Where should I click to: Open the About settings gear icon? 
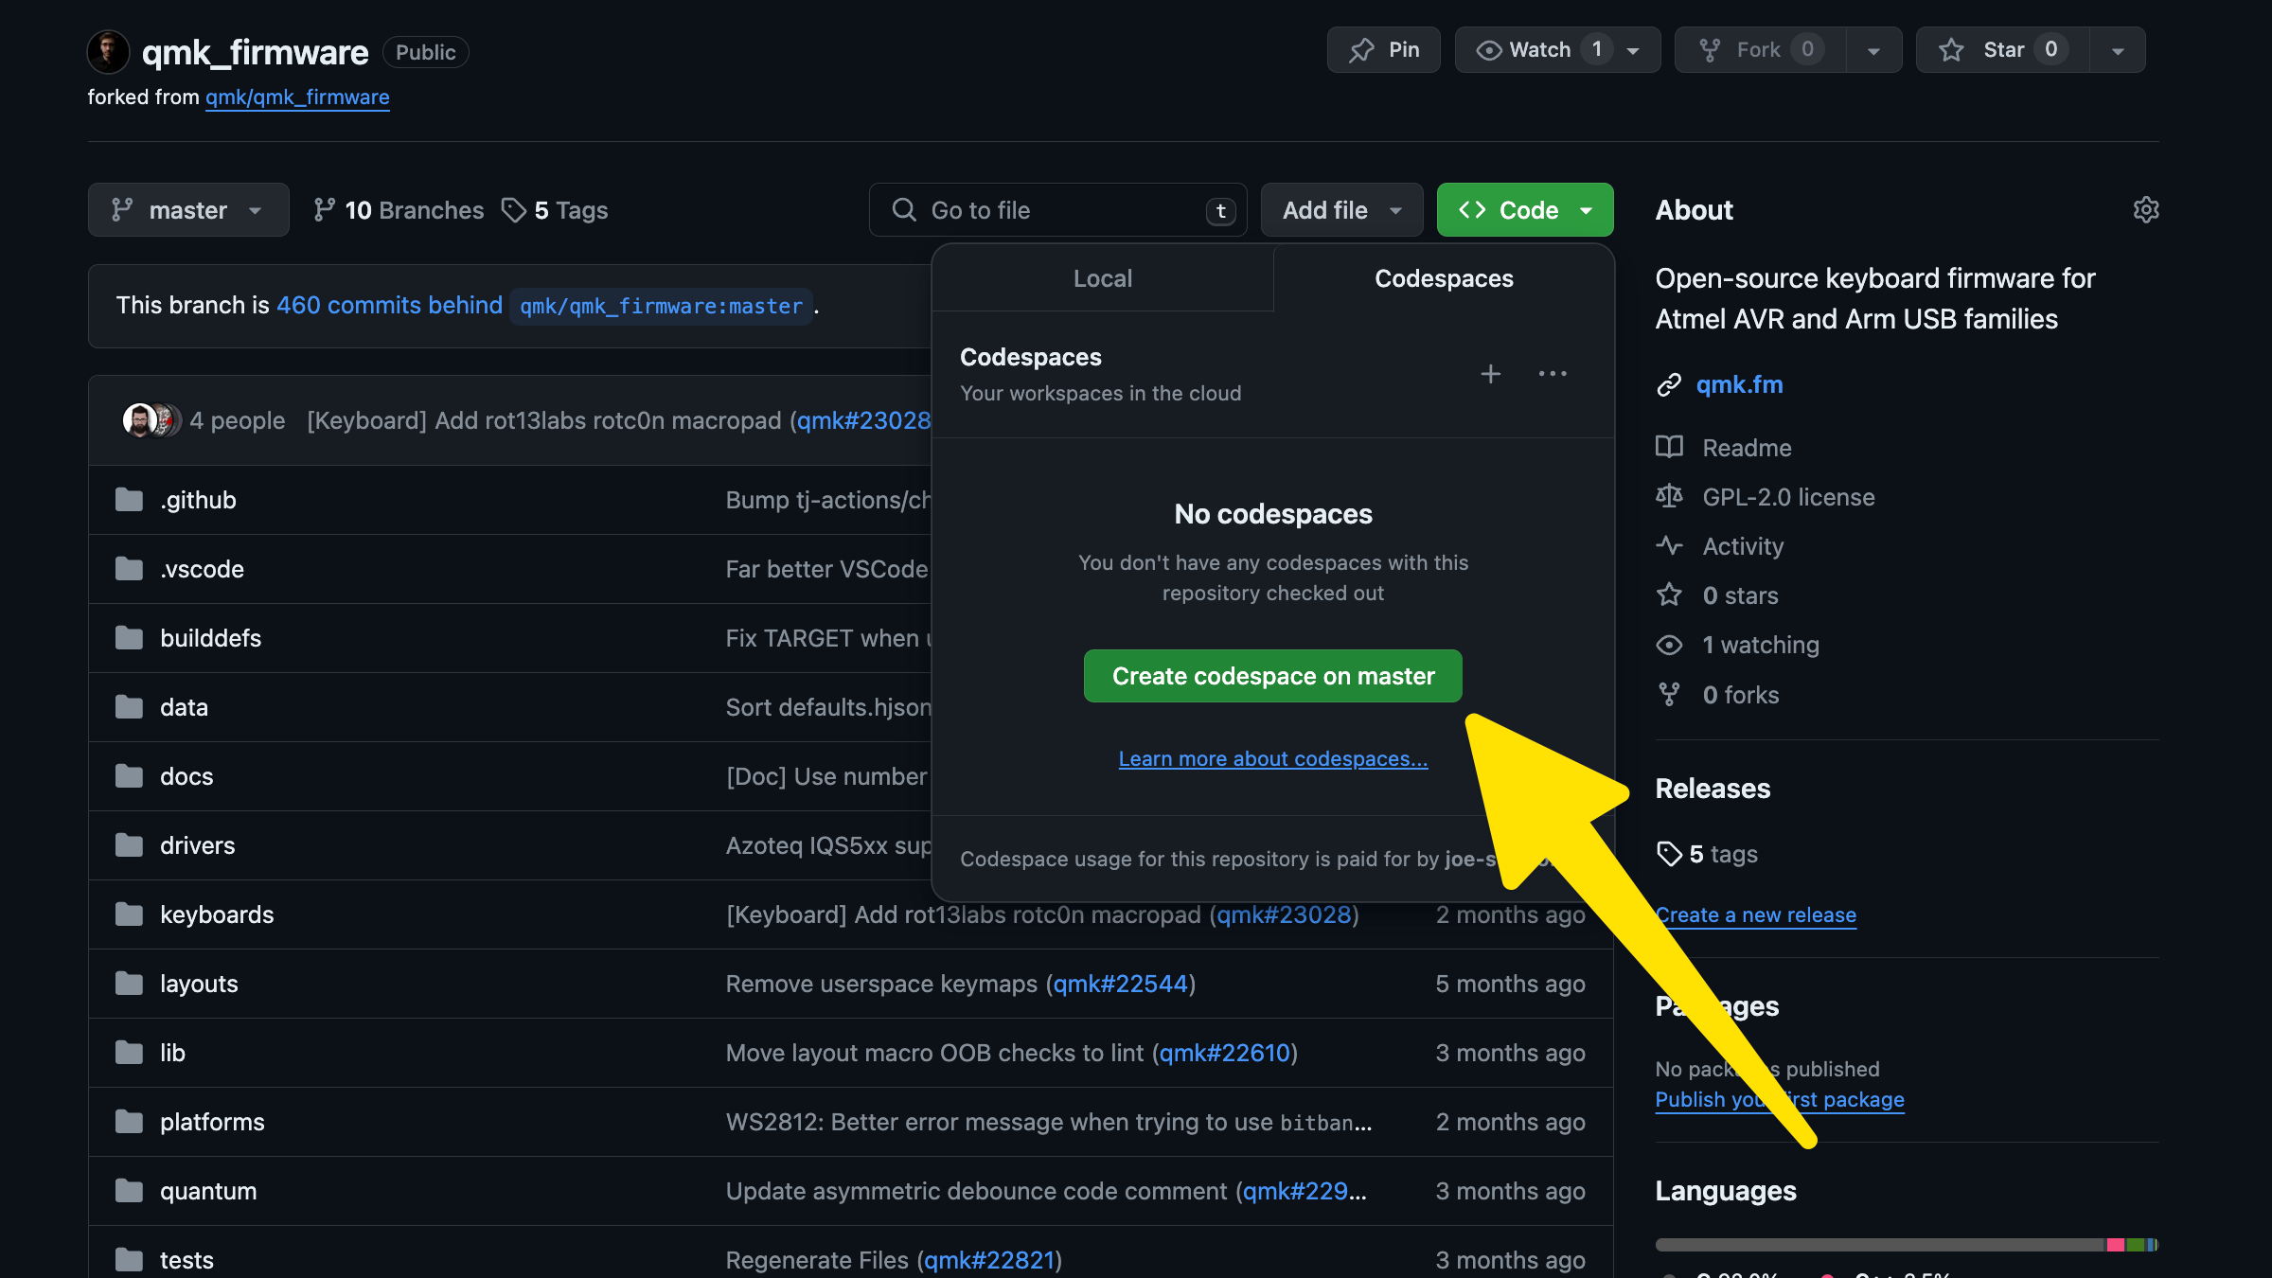click(2146, 210)
